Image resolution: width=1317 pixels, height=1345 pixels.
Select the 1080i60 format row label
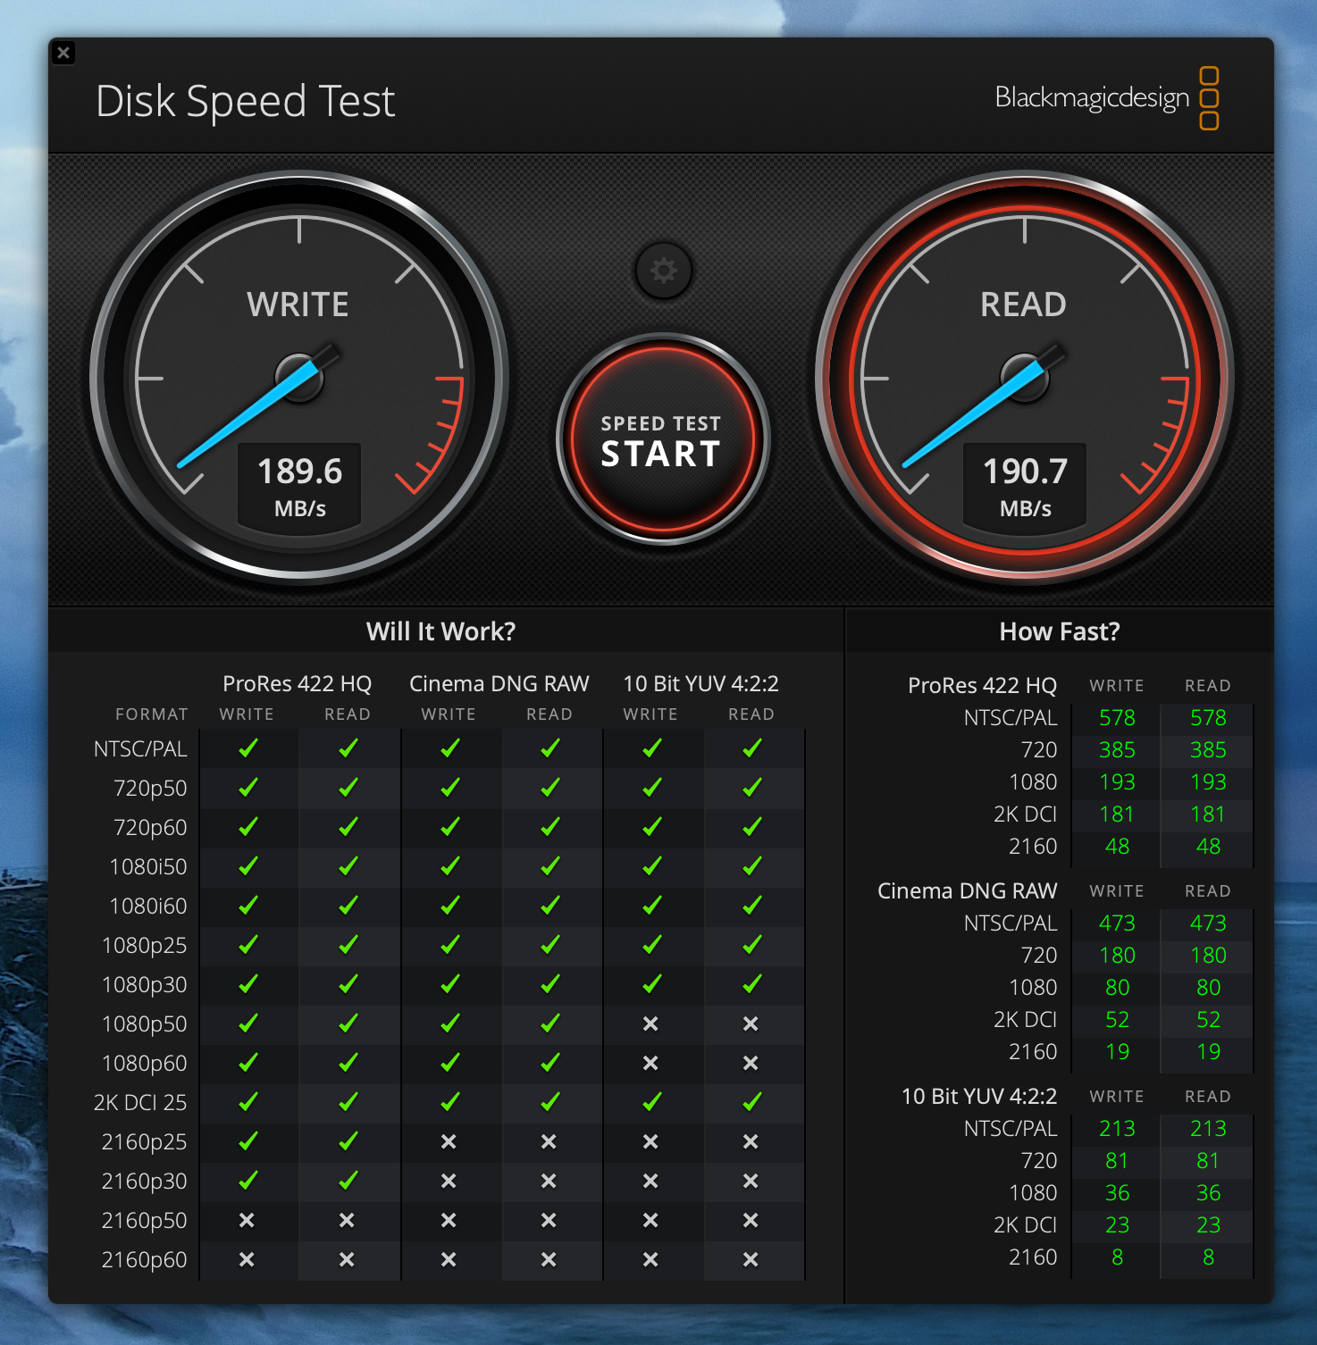pos(148,906)
